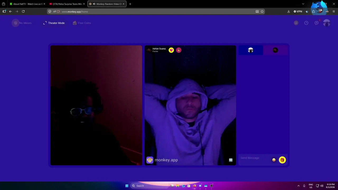The height and width of the screenshot is (190, 338).
Task: Click the Adrian Suarez name label
Action: click(x=159, y=49)
